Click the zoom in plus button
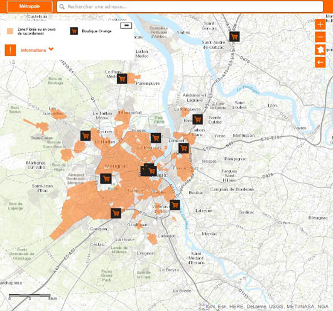This screenshot has height=311, width=333. (320, 25)
